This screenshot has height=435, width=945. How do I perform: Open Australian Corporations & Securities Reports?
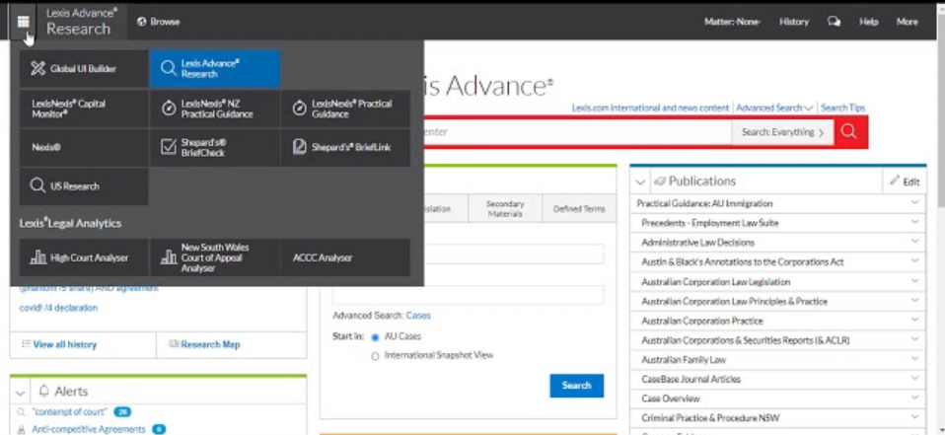click(x=746, y=340)
